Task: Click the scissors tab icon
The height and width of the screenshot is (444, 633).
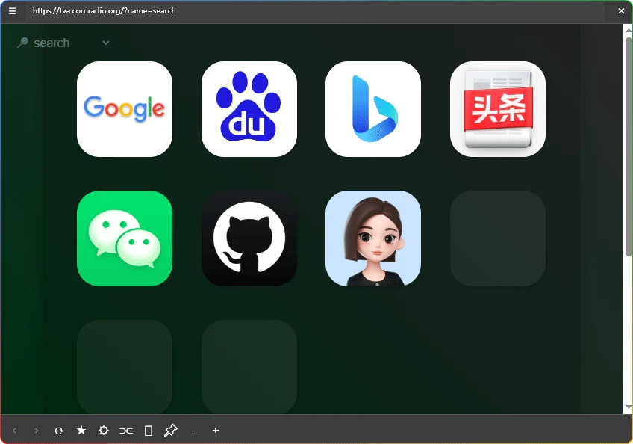Action: click(x=126, y=430)
